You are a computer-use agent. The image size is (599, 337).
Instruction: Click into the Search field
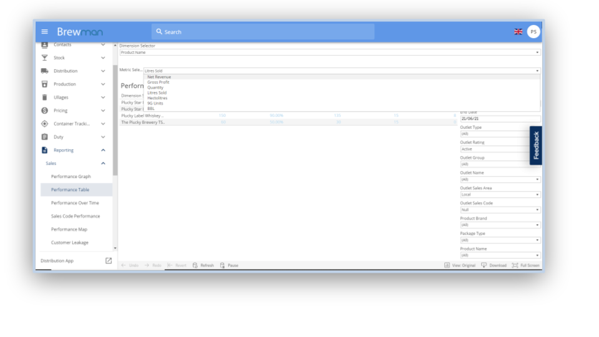(x=263, y=32)
